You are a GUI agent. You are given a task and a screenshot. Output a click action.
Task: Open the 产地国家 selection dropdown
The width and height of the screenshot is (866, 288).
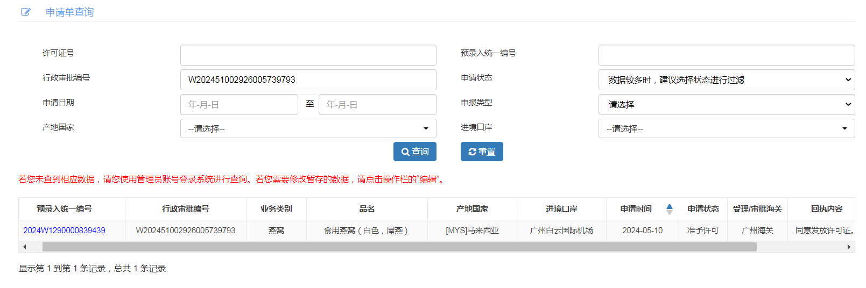[308, 129]
